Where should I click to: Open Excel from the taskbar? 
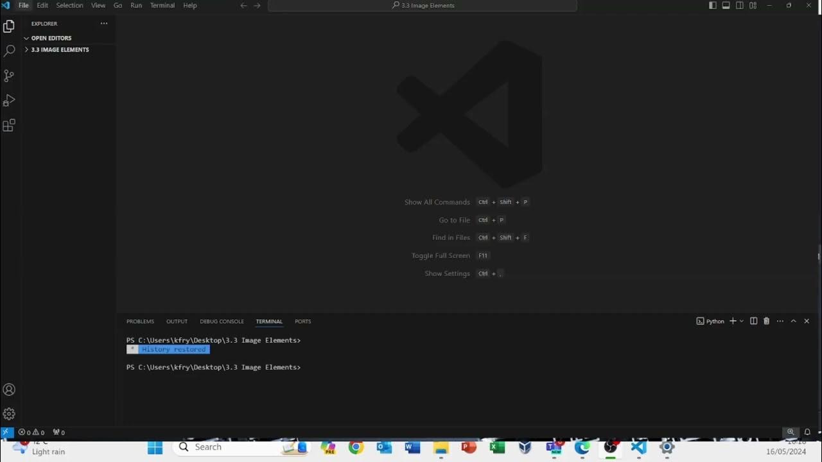pyautogui.click(x=497, y=448)
